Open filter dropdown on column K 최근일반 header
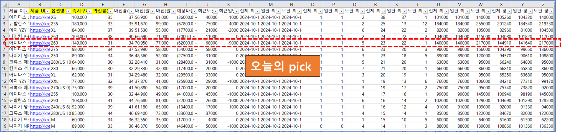This screenshot has width=561, height=132. (236, 11)
